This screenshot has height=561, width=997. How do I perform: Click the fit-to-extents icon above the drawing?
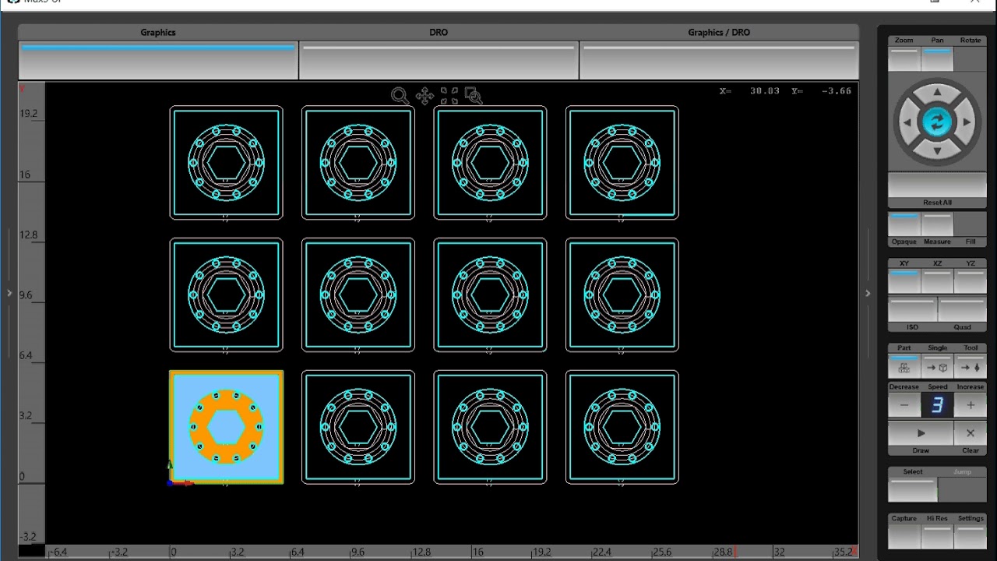pyautogui.click(x=449, y=96)
